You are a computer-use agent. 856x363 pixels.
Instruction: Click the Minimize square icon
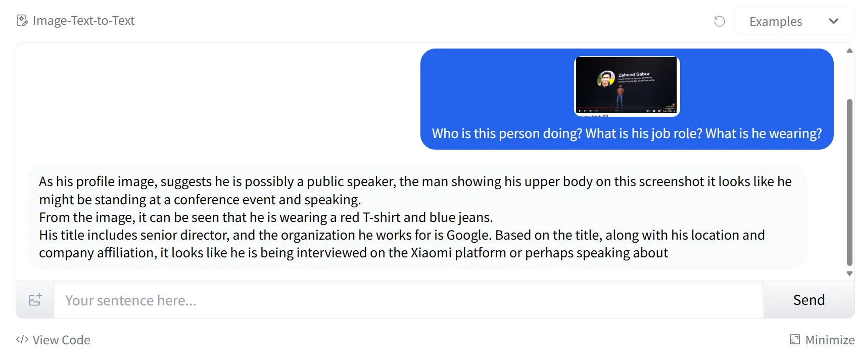point(795,340)
